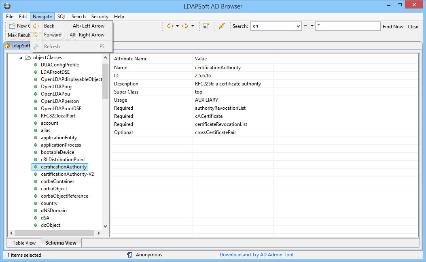Click tree scrollbar up arrow
The height and width of the screenshot is (262, 426).
pyautogui.click(x=106, y=58)
